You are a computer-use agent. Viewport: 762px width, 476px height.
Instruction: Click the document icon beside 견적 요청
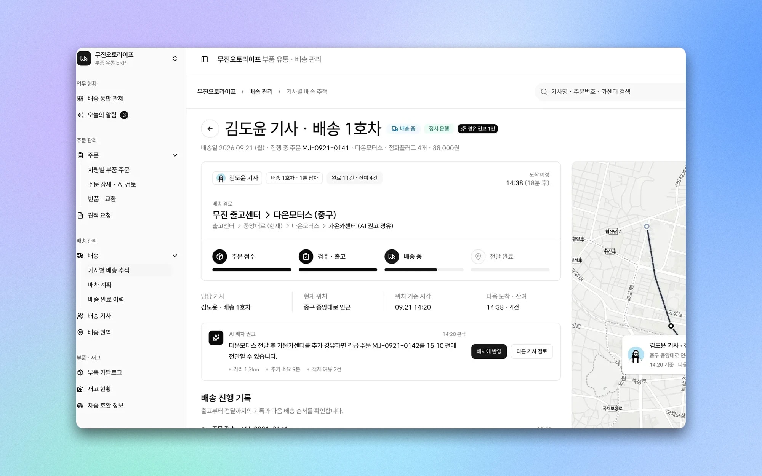point(80,216)
